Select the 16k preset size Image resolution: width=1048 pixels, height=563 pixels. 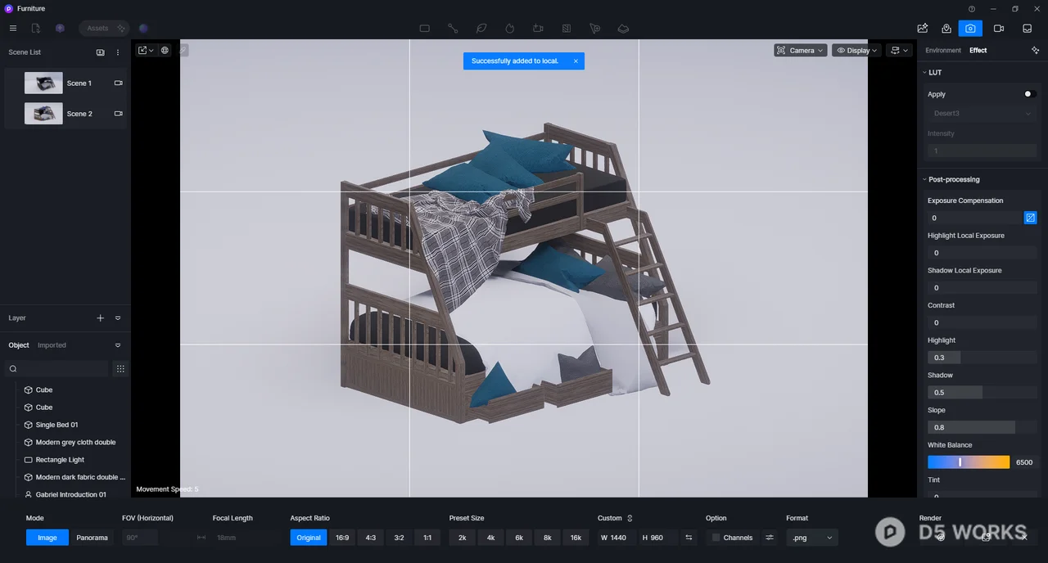tap(576, 538)
